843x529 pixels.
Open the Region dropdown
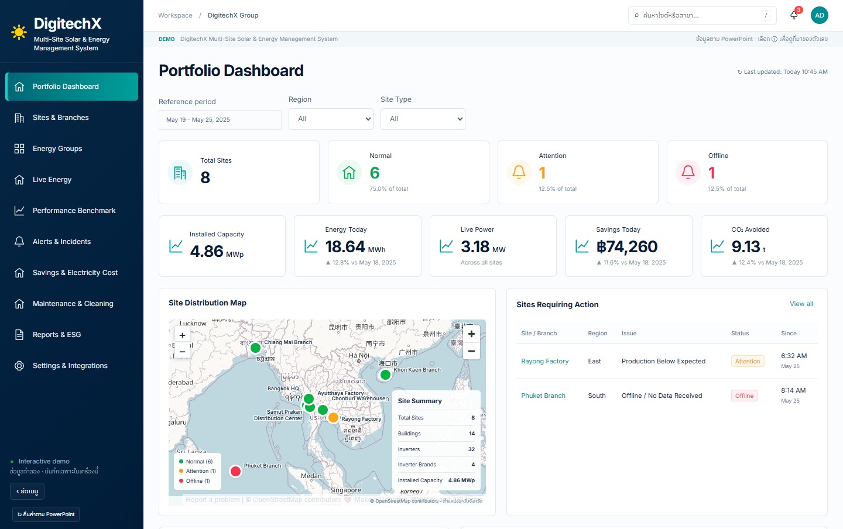click(331, 119)
